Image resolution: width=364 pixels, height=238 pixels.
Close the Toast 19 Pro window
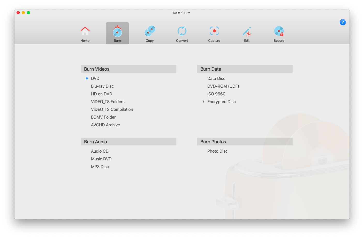click(x=18, y=13)
